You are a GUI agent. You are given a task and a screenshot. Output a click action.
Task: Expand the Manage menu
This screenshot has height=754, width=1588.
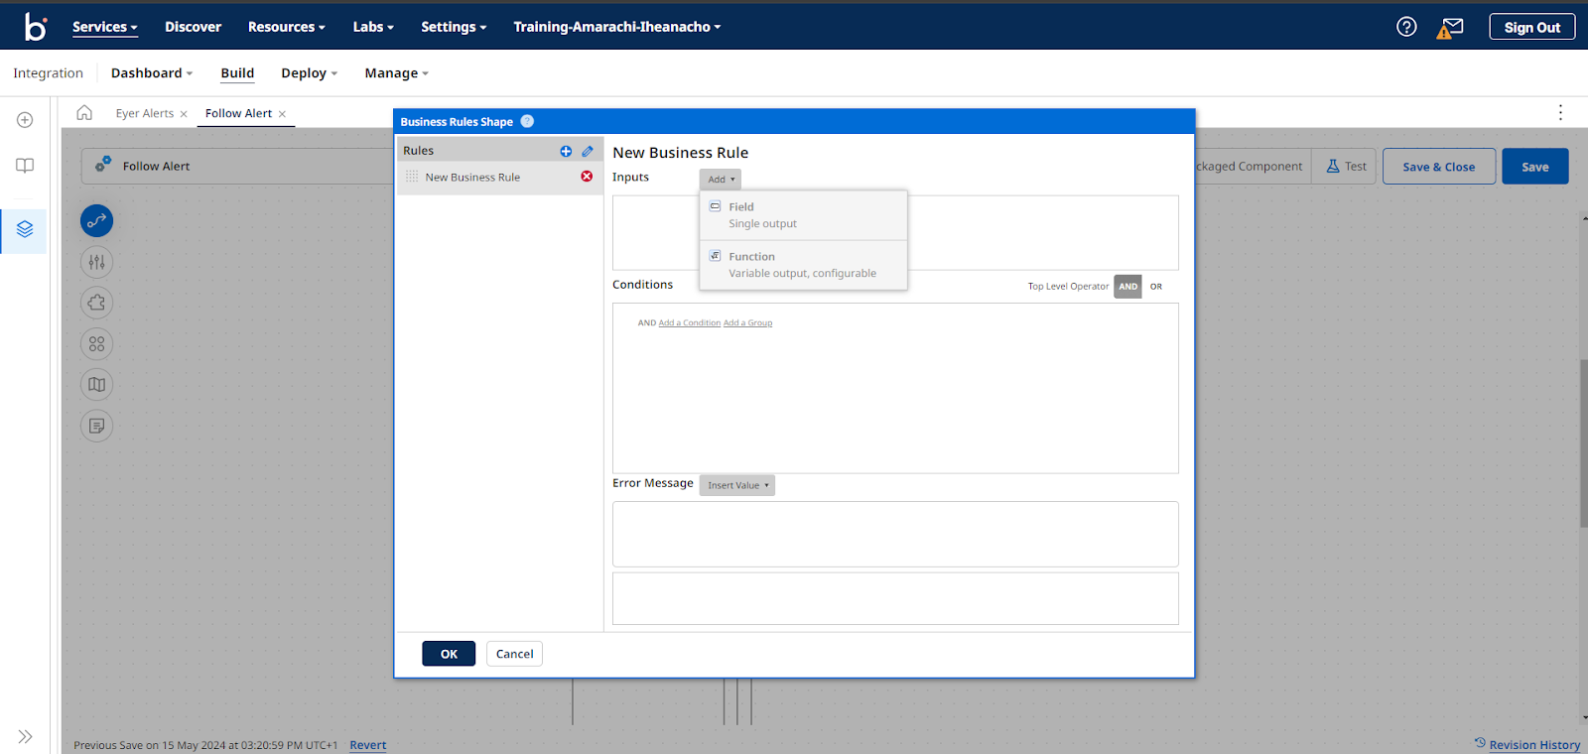[397, 73]
